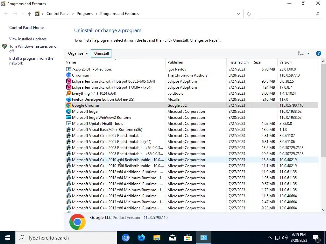Click the change view icon button
This screenshot has height=244, width=326.
pyautogui.click(x=301, y=53)
